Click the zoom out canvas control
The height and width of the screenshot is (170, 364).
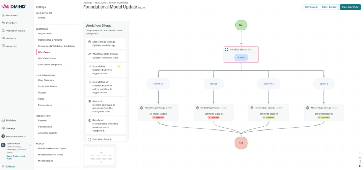[x=360, y=157]
